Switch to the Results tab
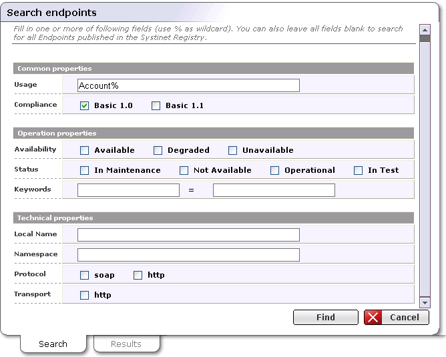Viewport: 446px width, 357px height. [127, 344]
